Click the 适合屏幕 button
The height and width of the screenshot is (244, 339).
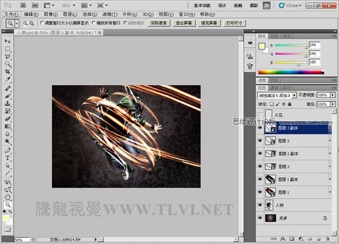click(184, 23)
